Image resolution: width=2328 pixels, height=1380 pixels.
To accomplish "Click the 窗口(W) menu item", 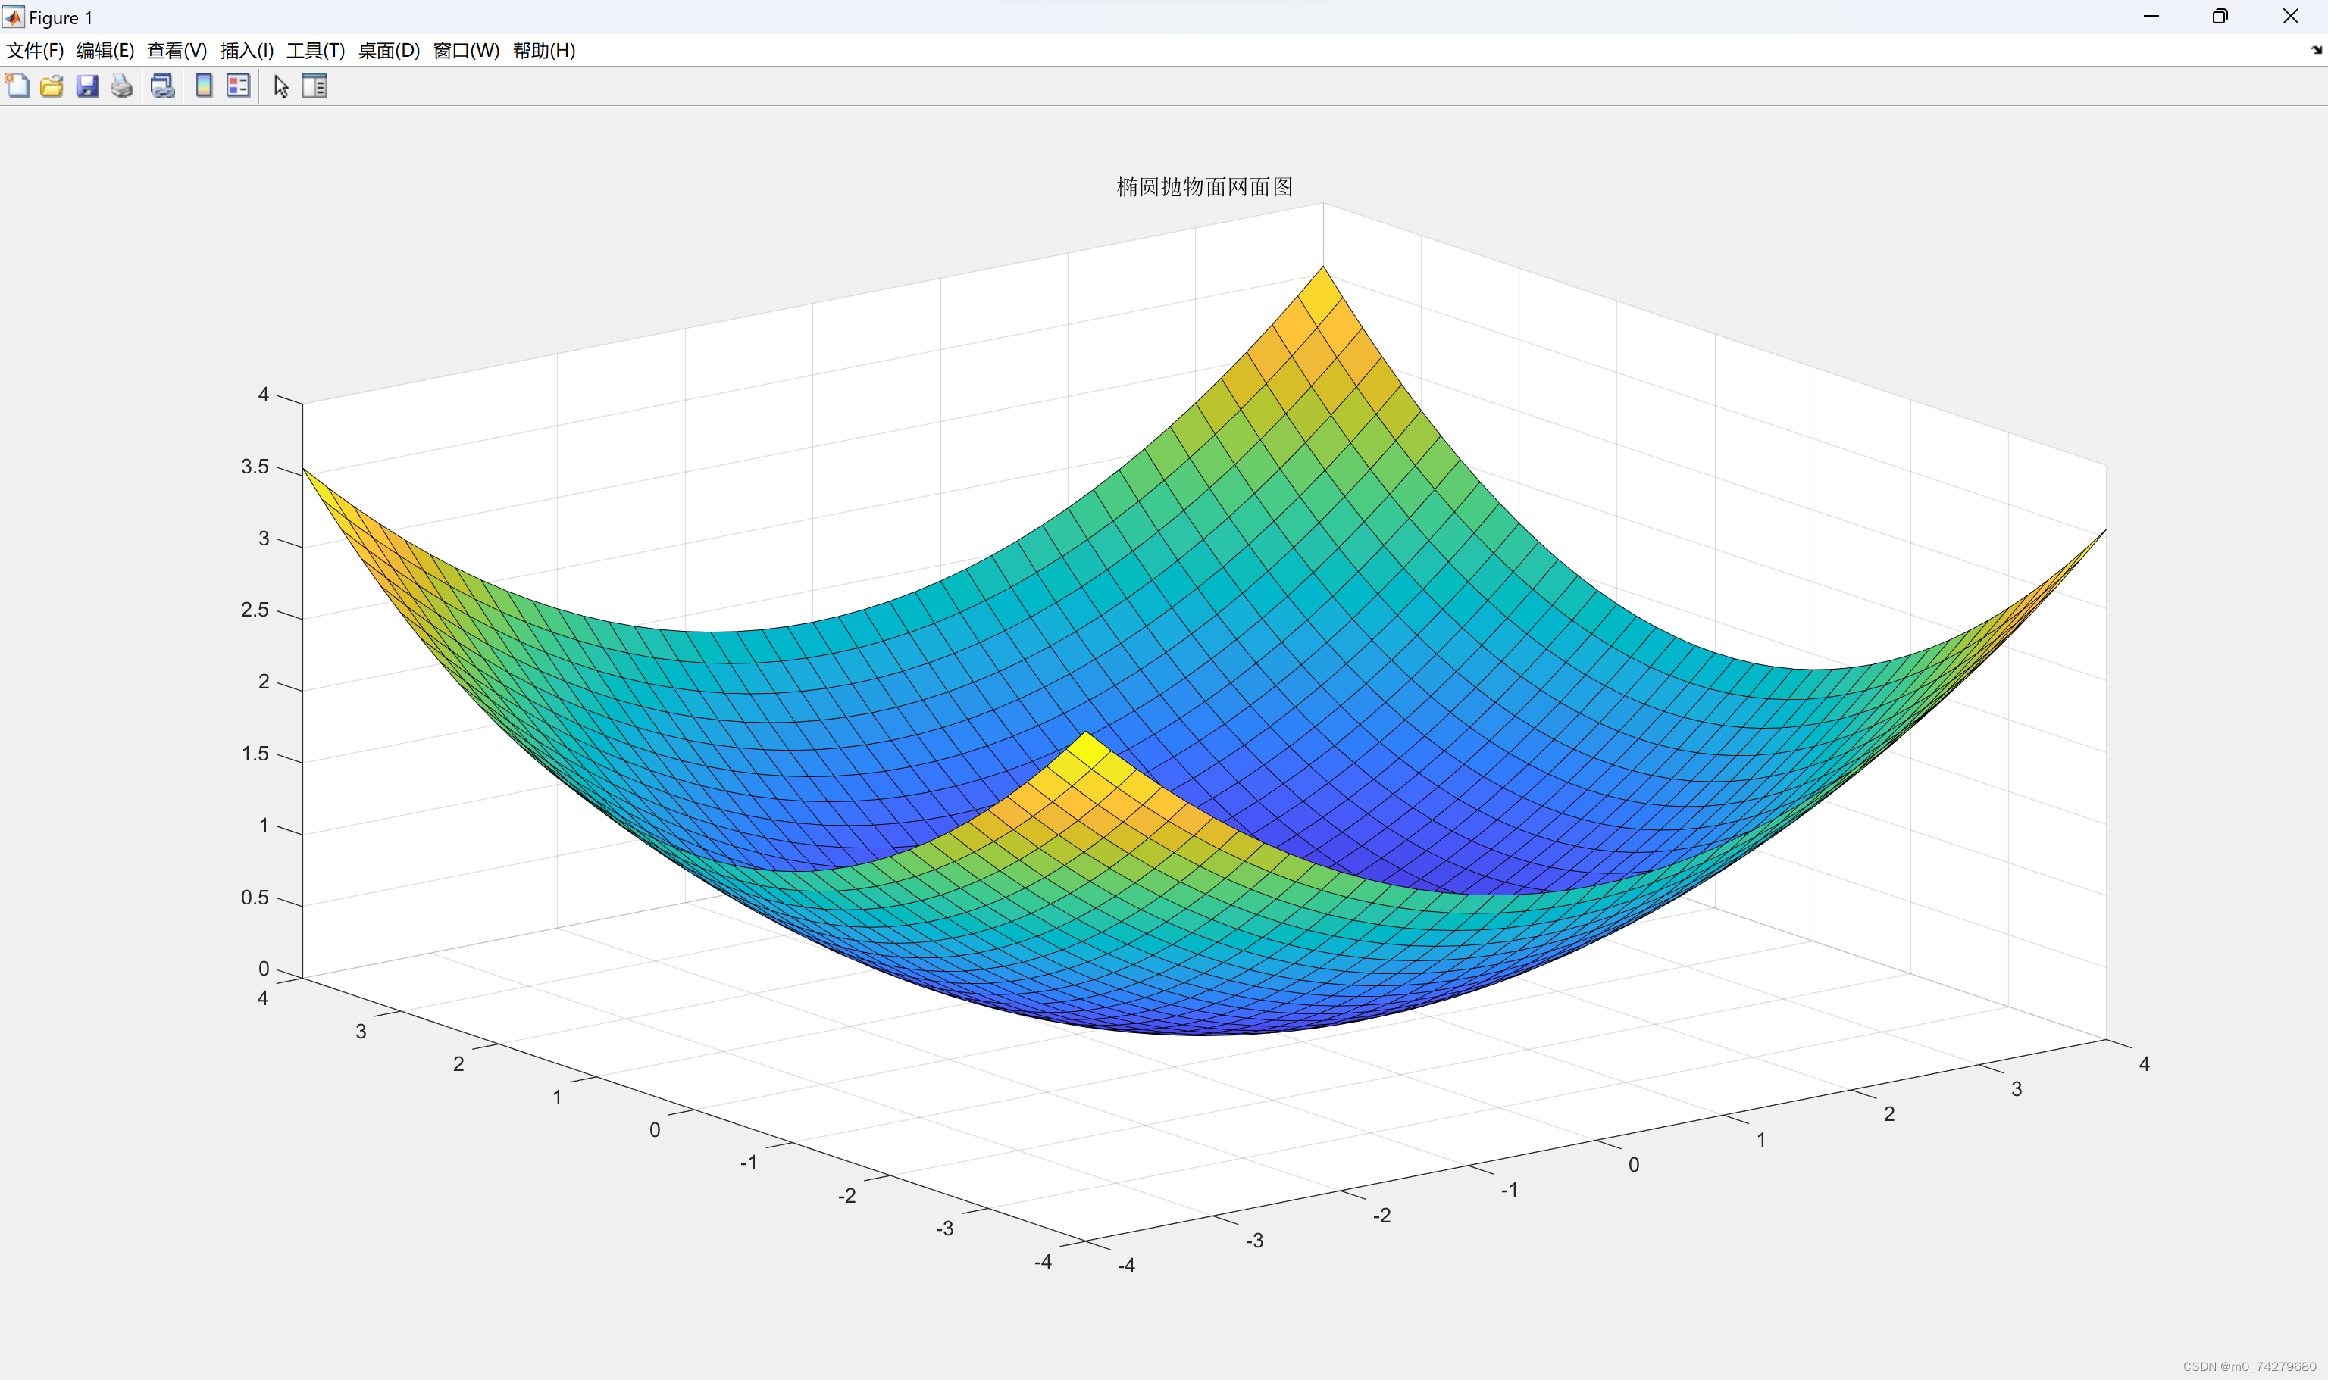I will pos(466,50).
